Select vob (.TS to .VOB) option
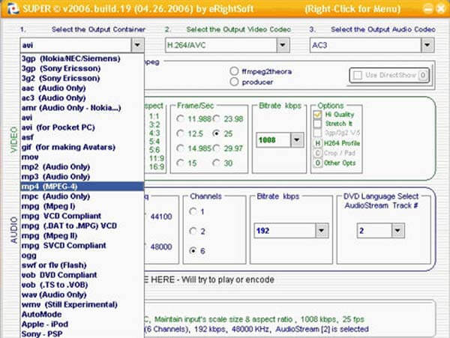The image size is (450, 338). (x=82, y=285)
